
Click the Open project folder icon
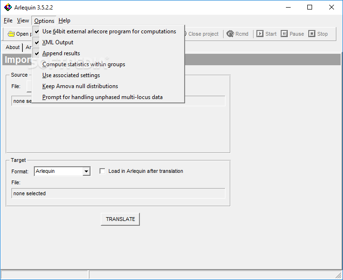11,34
